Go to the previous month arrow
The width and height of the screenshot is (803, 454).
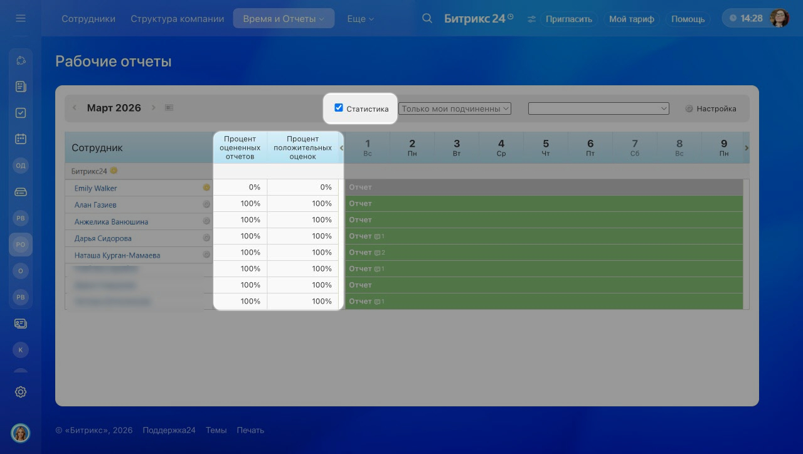point(75,108)
